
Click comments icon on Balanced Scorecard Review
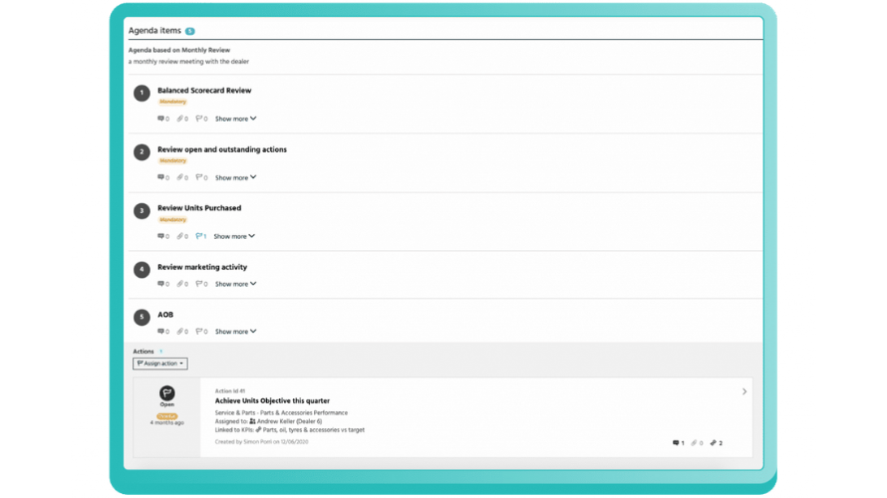pos(160,119)
